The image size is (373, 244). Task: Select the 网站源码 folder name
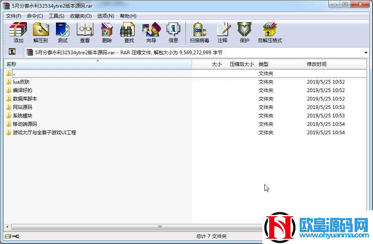[23, 107]
